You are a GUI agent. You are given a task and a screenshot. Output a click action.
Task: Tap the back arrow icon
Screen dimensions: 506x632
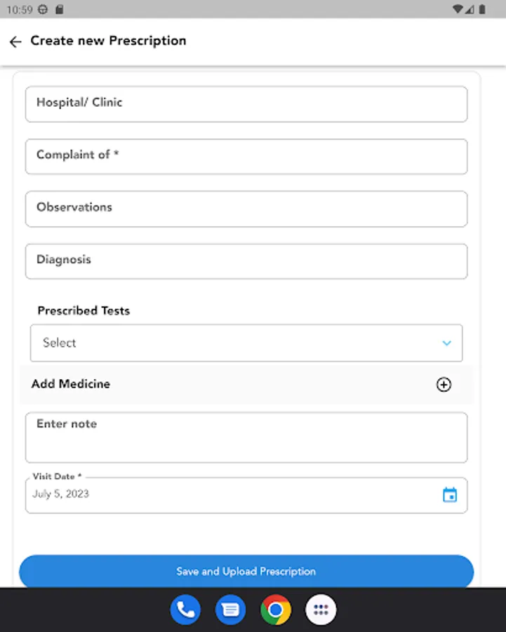(x=15, y=42)
